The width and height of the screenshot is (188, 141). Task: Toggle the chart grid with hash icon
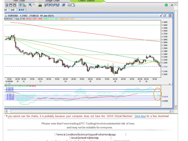point(63,5)
